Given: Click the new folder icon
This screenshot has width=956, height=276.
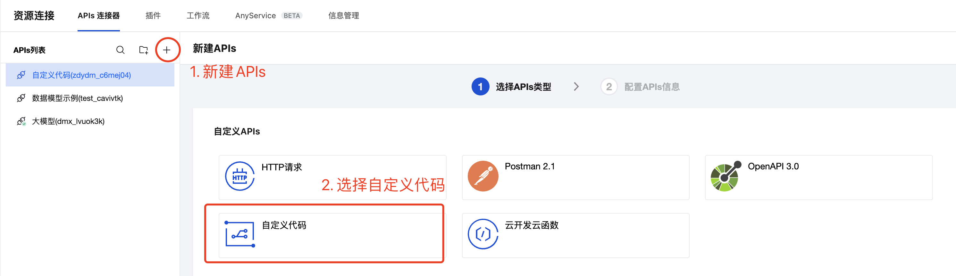Looking at the screenshot, I should coord(143,50).
